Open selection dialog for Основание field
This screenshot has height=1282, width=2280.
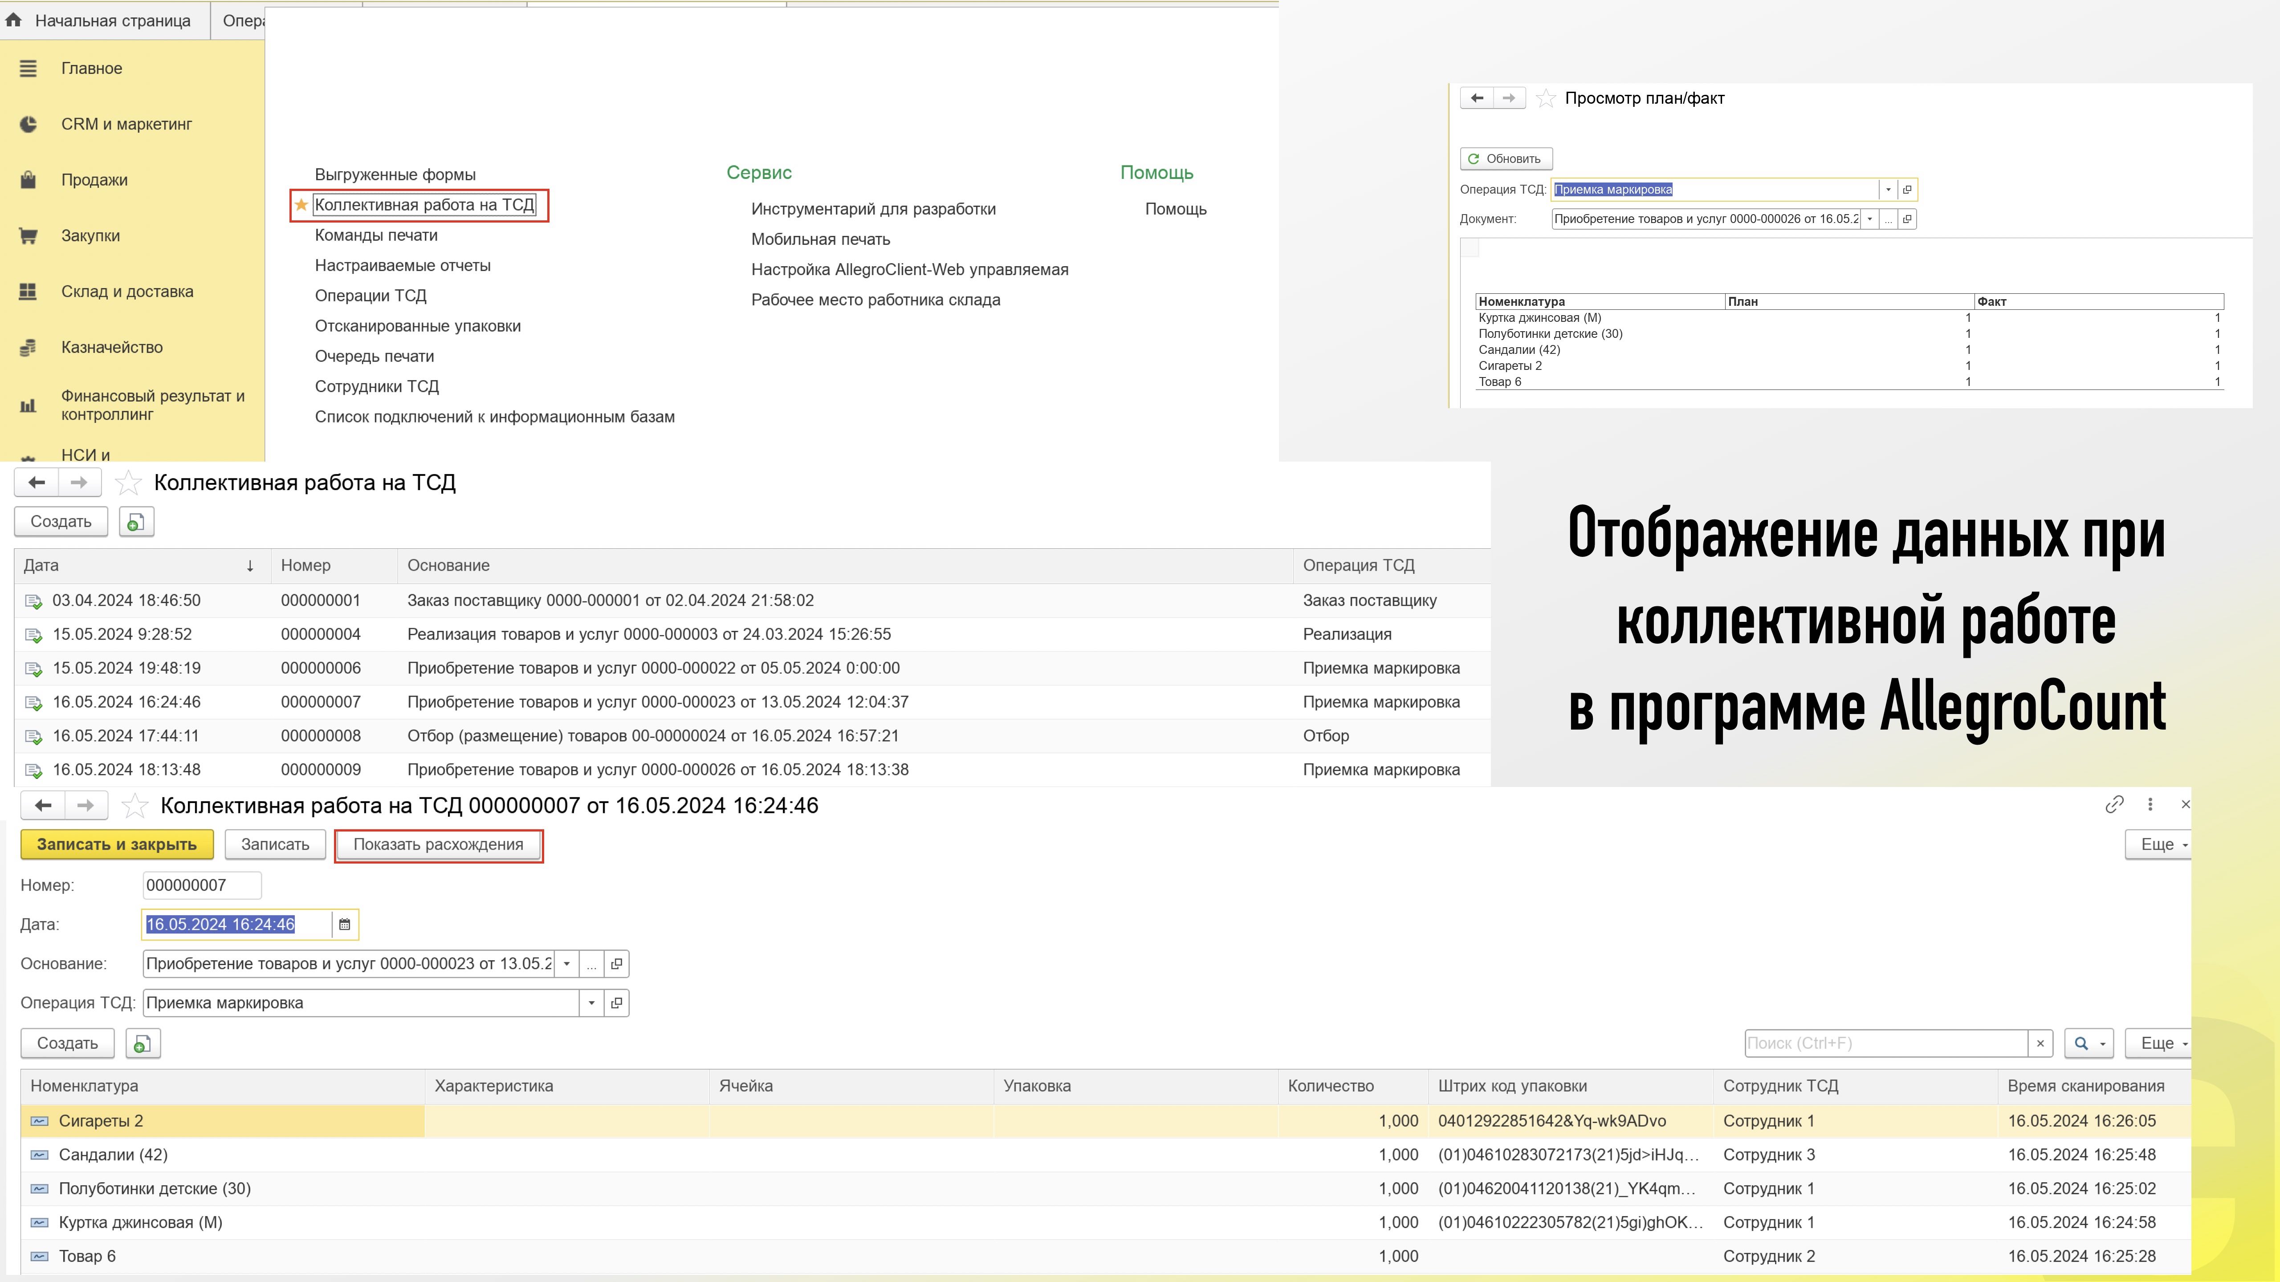pyautogui.click(x=591, y=963)
